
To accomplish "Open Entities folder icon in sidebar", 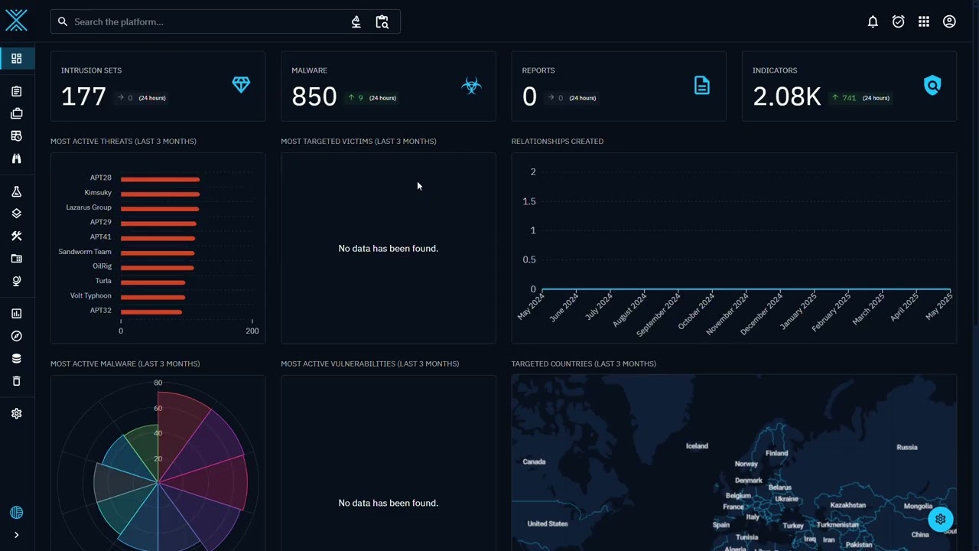I will pos(16,259).
